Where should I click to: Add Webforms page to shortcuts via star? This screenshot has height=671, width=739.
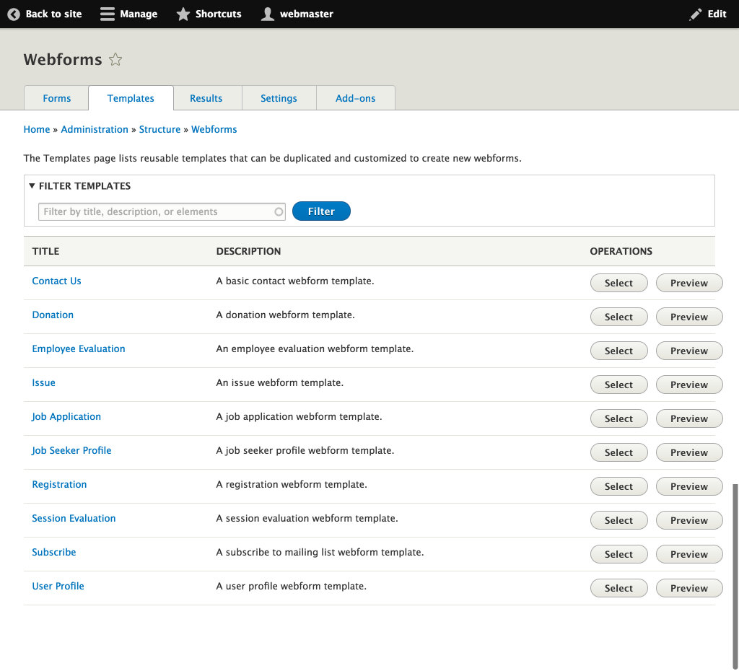[x=115, y=60]
